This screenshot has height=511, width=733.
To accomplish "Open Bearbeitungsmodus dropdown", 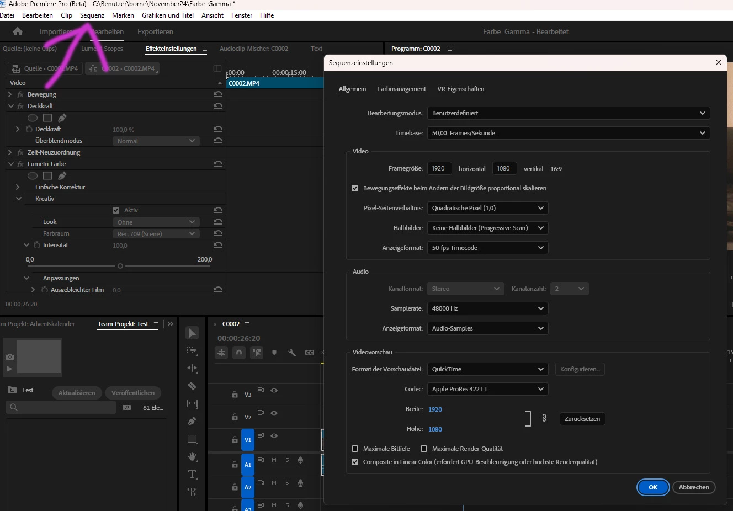I will (569, 113).
